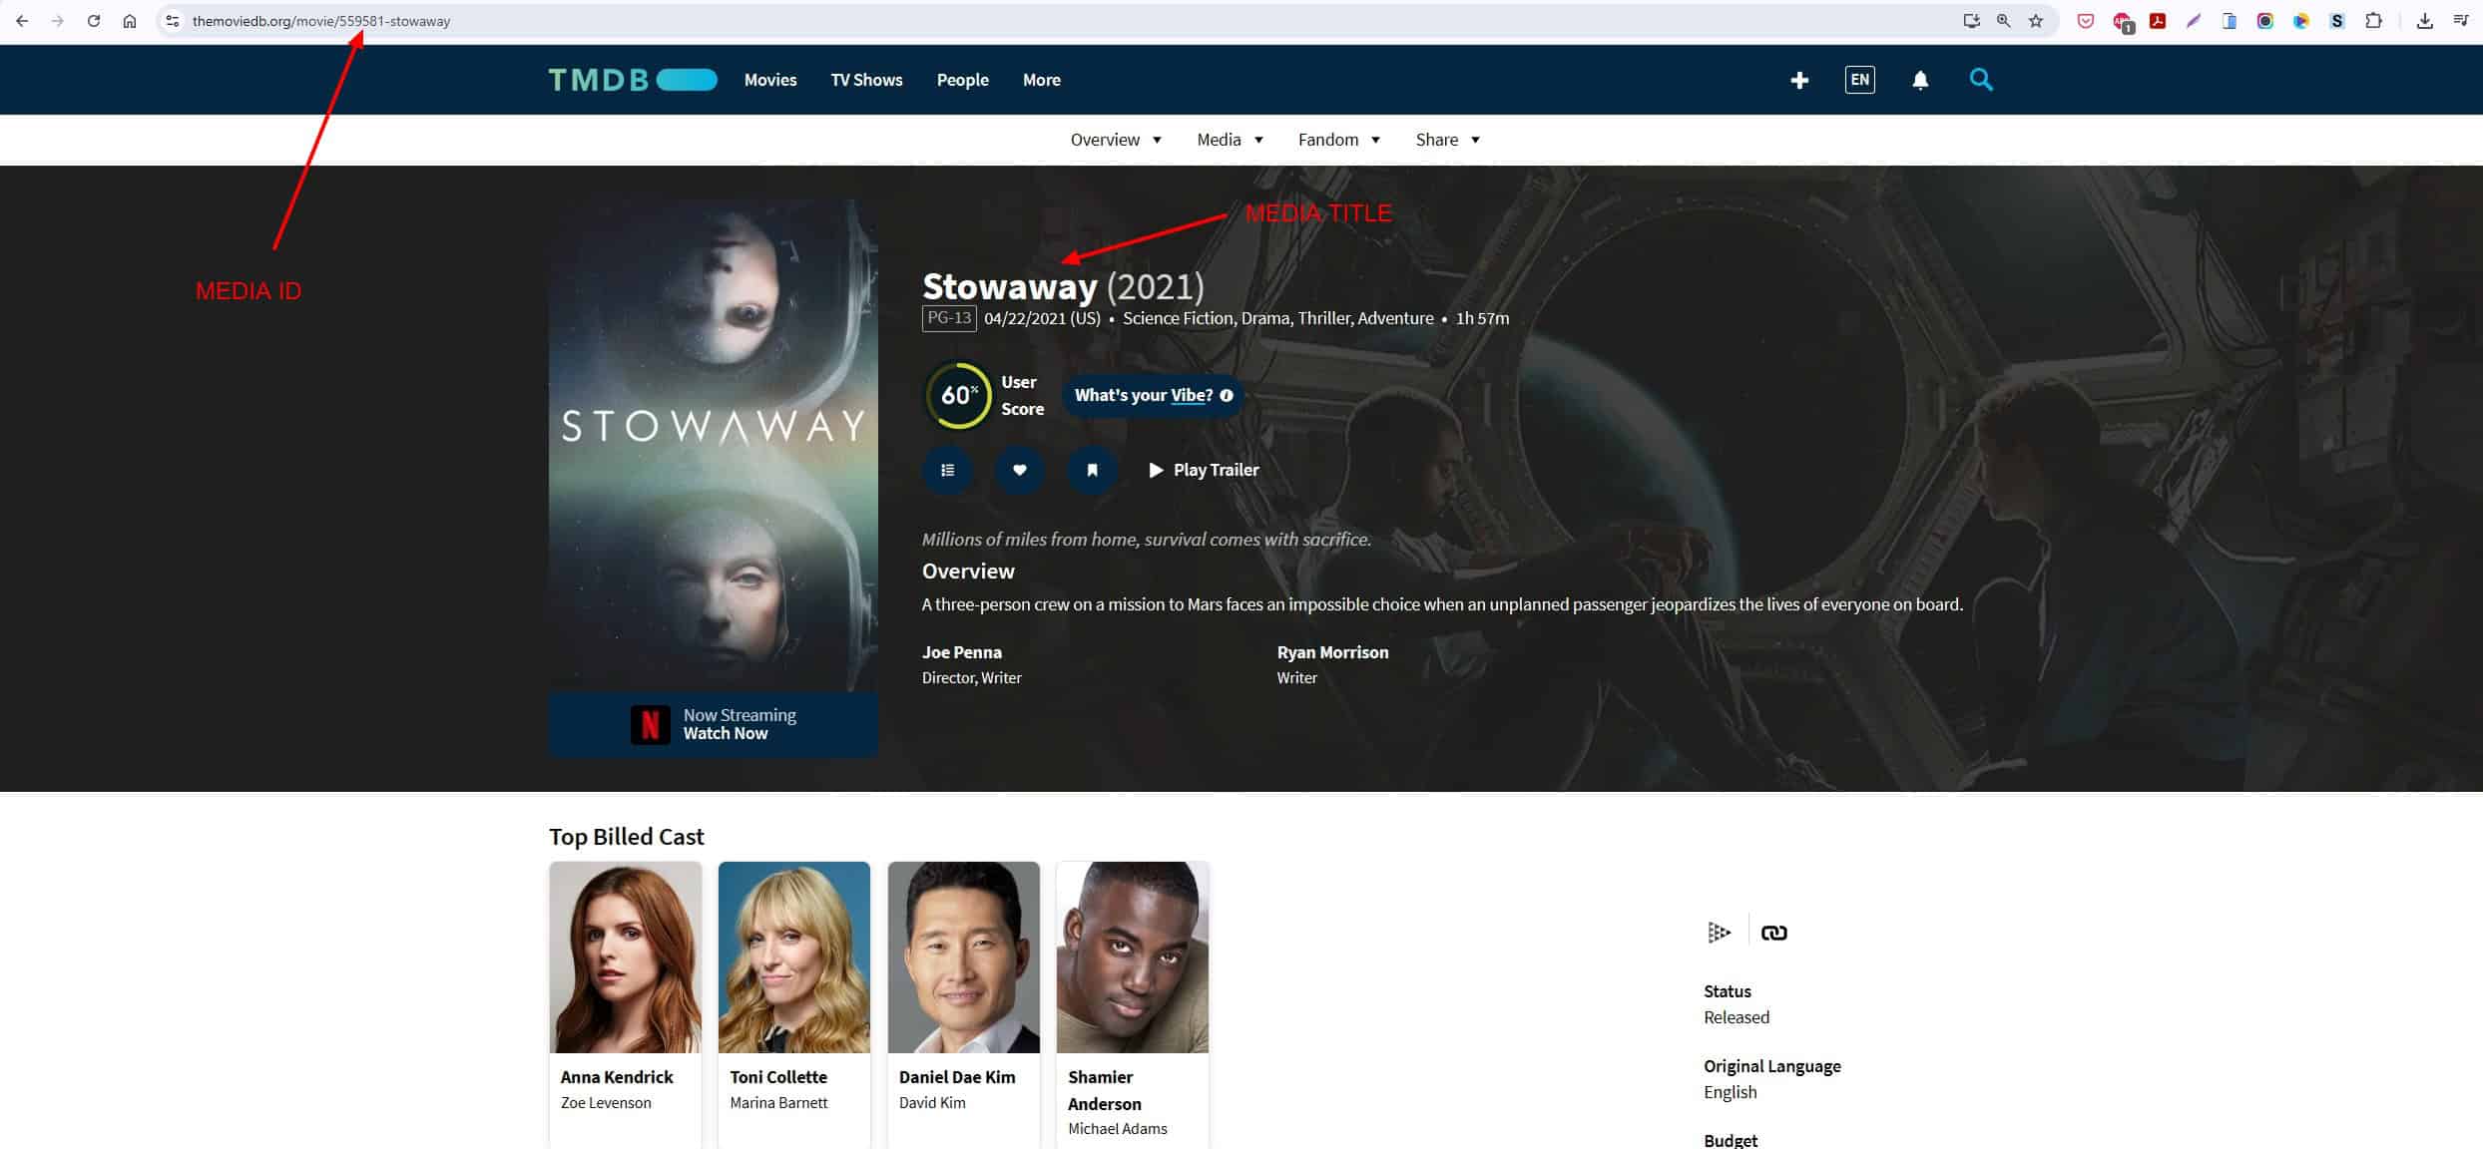Click the Released status text
Screen dimensions: 2483x1149
[1737, 1017]
